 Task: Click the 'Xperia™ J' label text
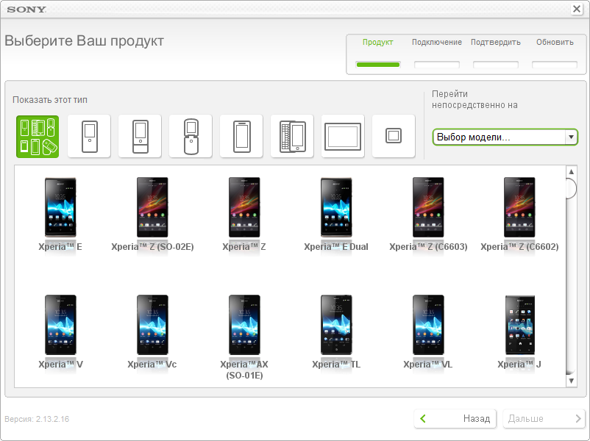(x=519, y=365)
